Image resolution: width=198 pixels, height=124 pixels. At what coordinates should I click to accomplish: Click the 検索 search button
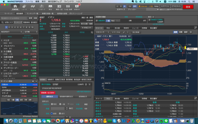(30, 18)
